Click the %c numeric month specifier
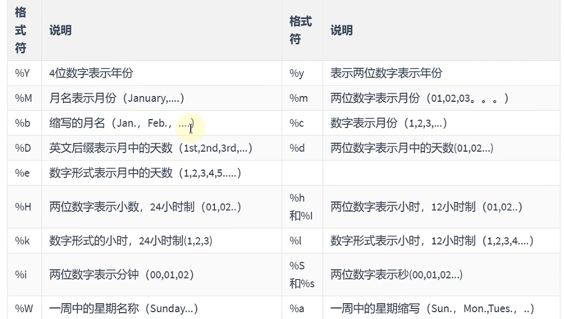Screen dimensions: 564x319 (297, 123)
